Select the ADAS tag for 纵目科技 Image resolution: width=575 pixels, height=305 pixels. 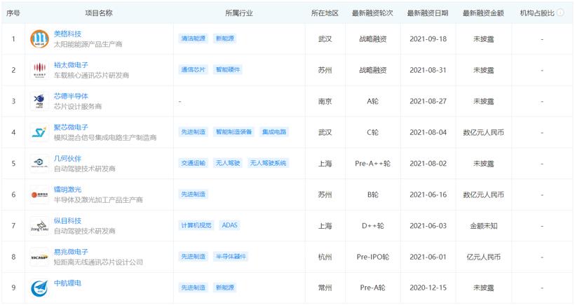(229, 225)
